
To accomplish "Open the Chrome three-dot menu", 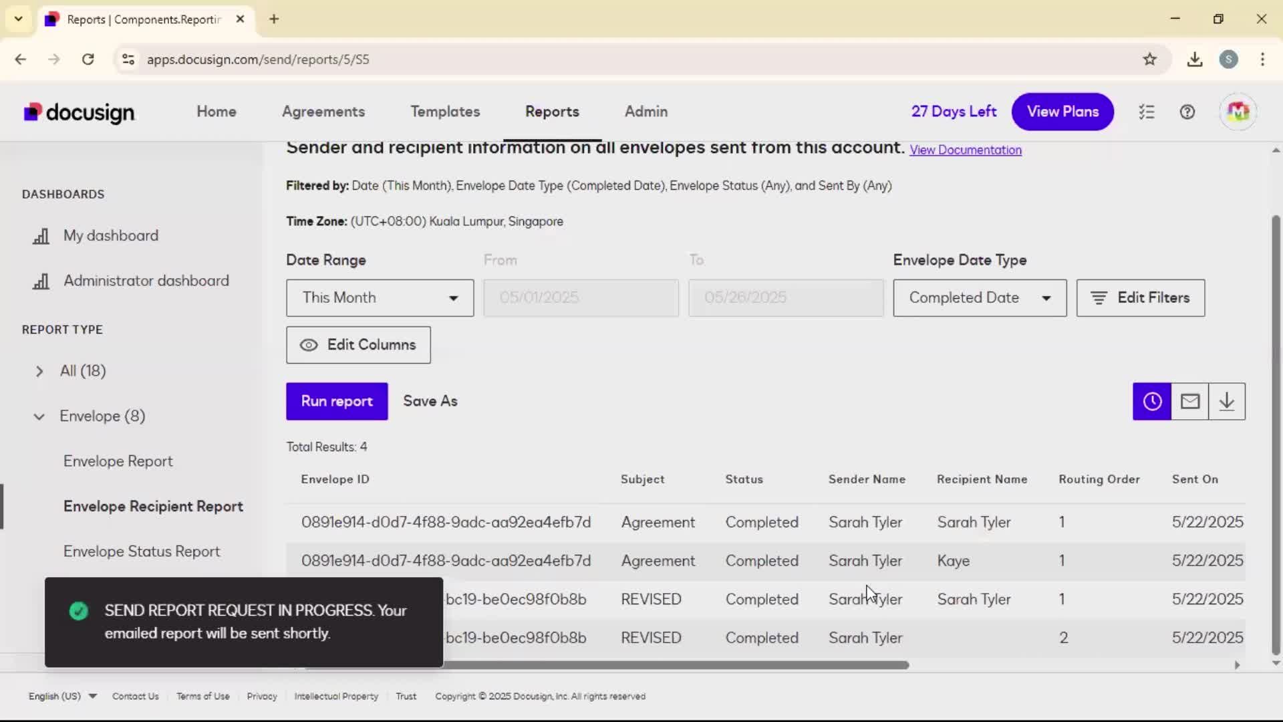I will coord(1262,59).
